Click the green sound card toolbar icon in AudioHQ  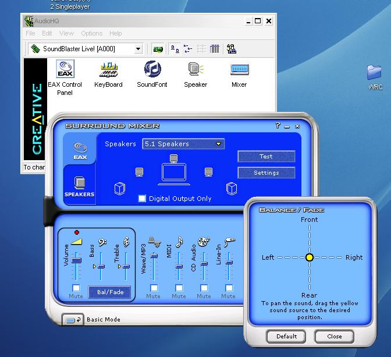[x=158, y=49]
